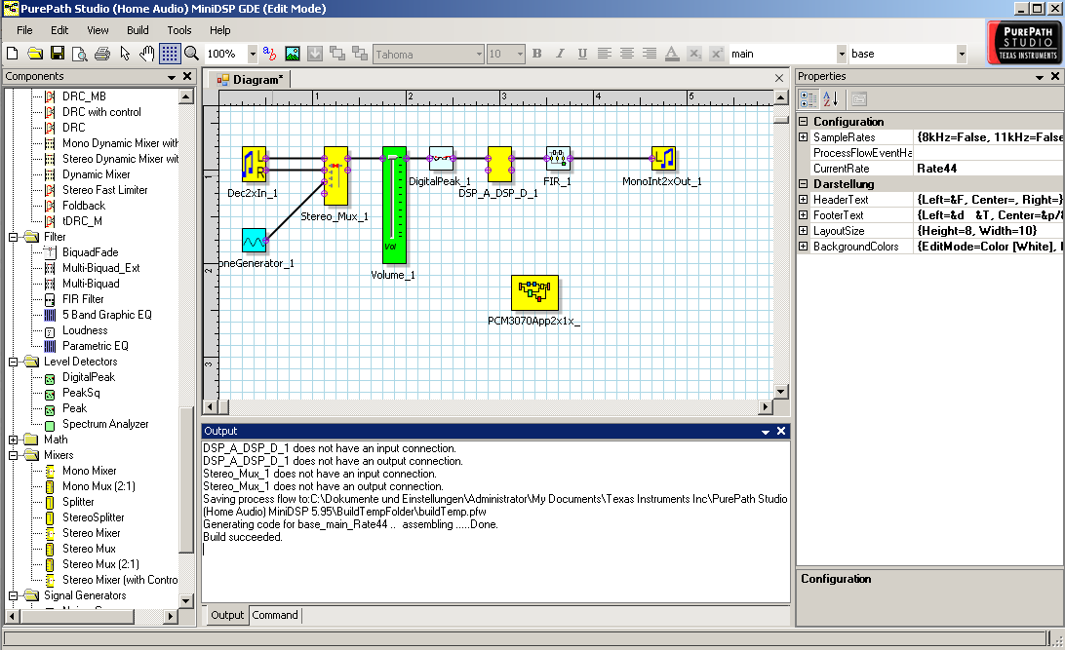Select the pointer arrow tool
1065x650 pixels.
click(124, 54)
